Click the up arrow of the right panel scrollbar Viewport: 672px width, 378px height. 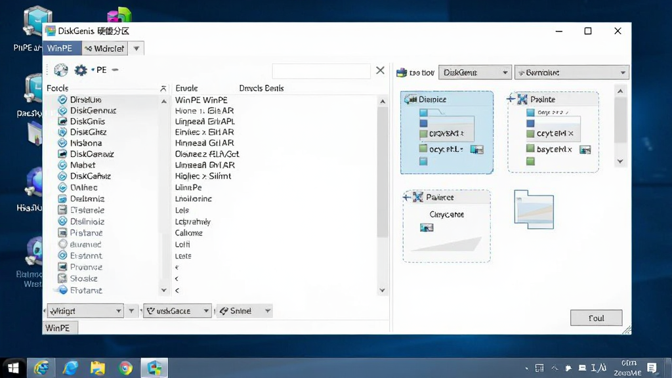click(x=620, y=91)
